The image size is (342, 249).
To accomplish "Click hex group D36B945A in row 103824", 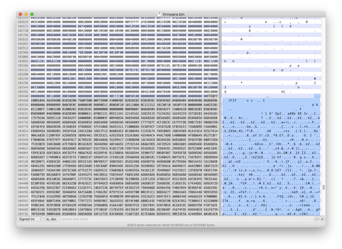I will coord(38,131).
